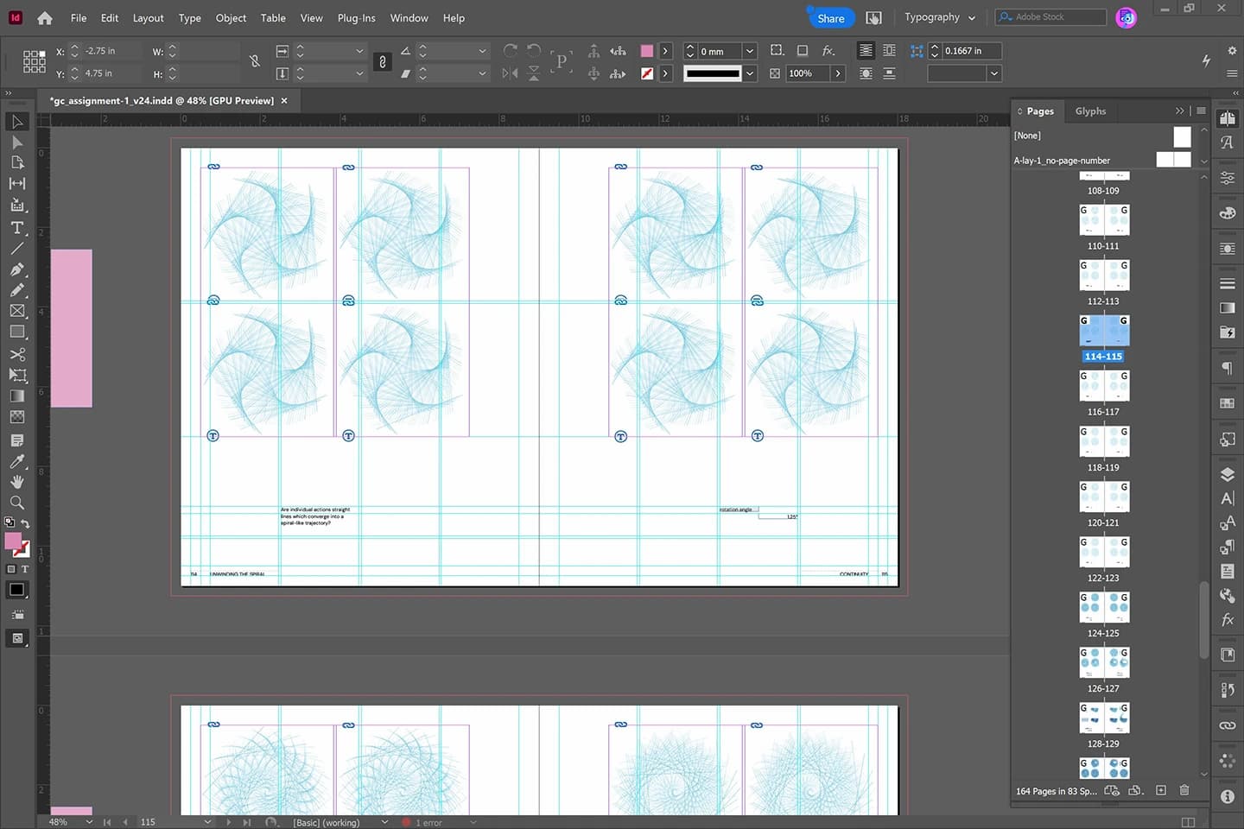The height and width of the screenshot is (829, 1244).
Task: Open the Plug-Ins menu
Action: point(356,18)
